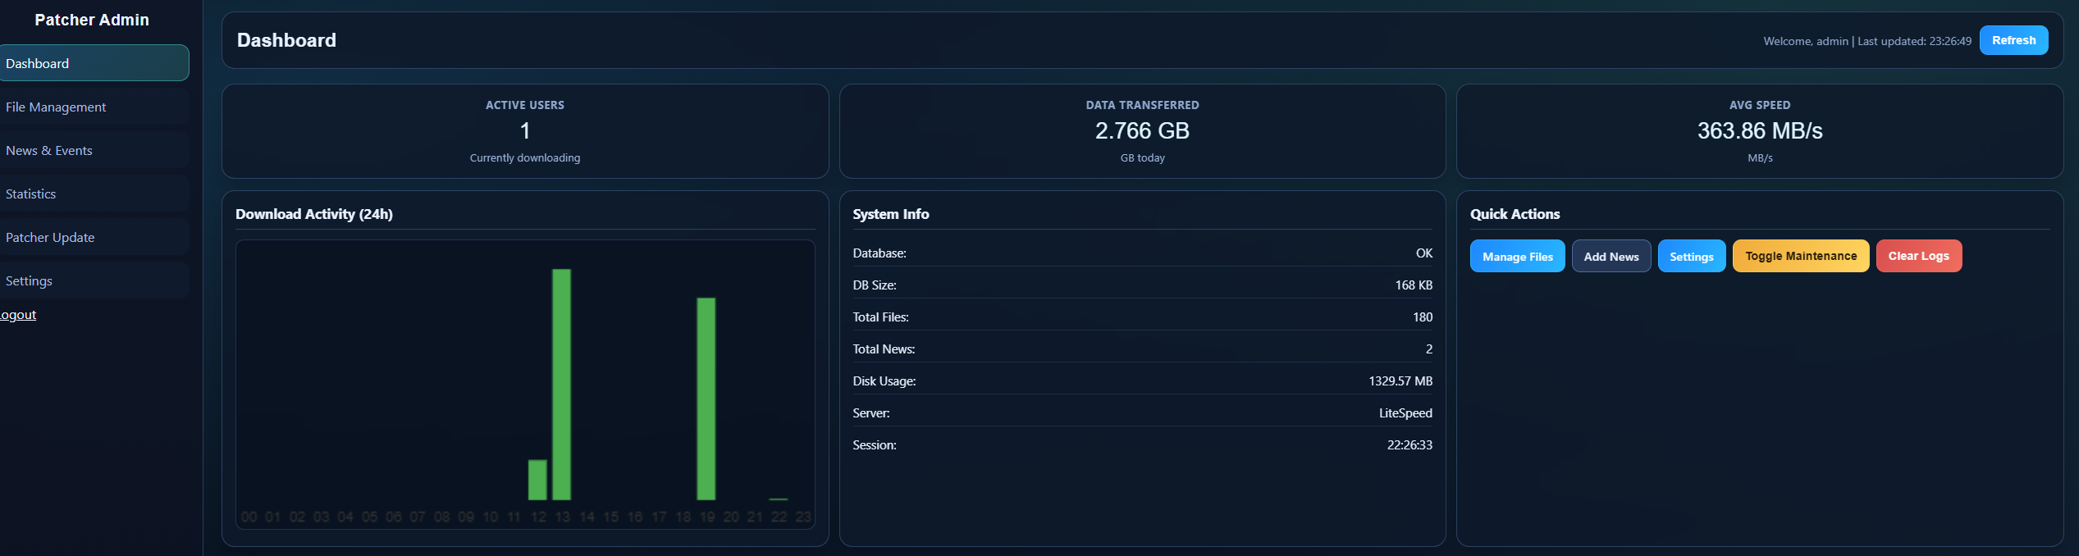
Task: Click the tallest green bar at hour 13
Action: [x=561, y=385]
